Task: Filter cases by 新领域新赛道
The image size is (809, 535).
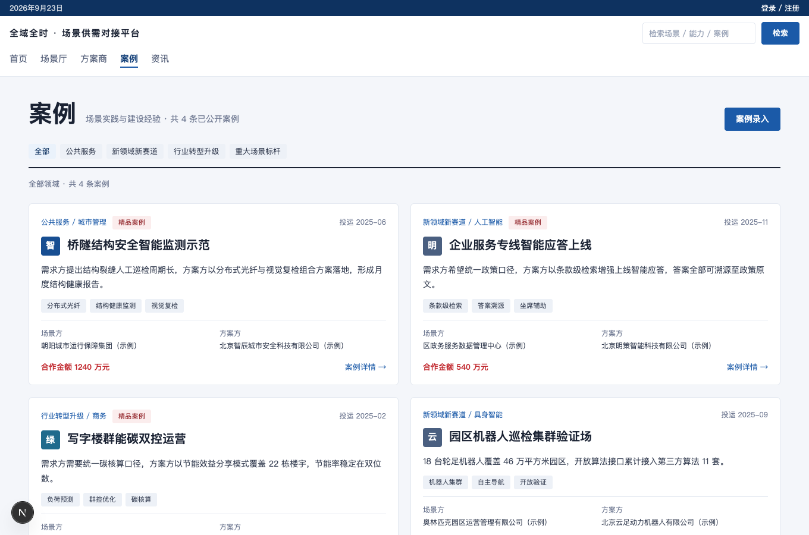Action: pyautogui.click(x=135, y=152)
